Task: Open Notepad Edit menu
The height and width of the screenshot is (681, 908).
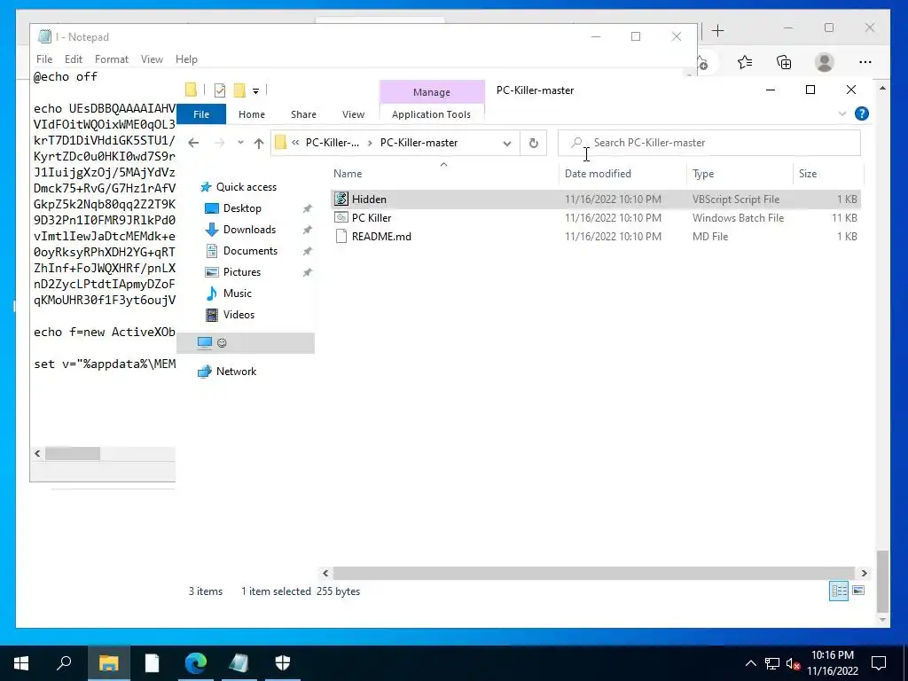Action: [x=73, y=59]
